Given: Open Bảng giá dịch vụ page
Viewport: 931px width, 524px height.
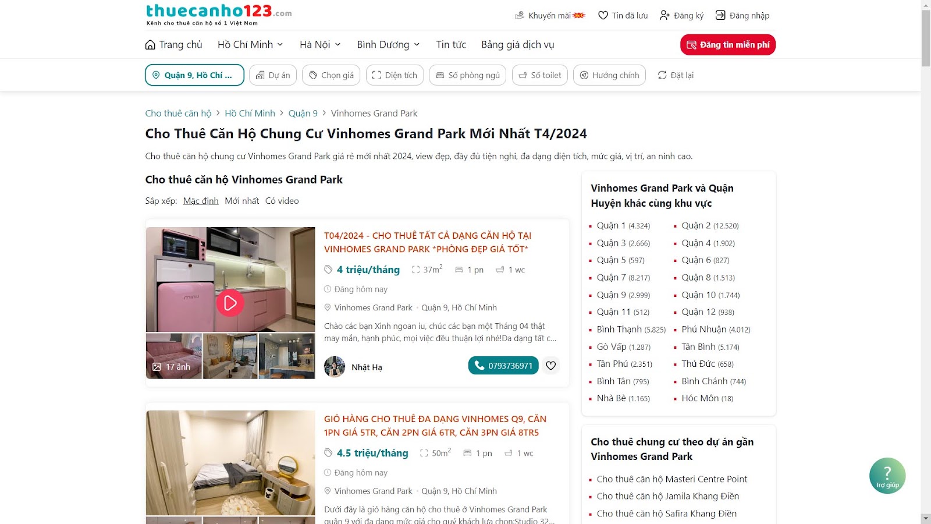Looking at the screenshot, I should coord(518,45).
